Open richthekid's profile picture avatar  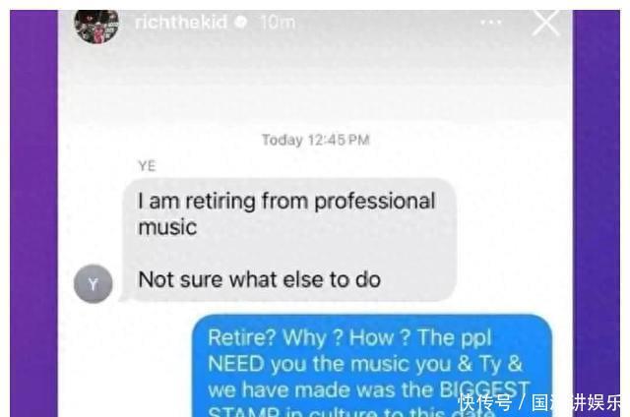(x=96, y=25)
